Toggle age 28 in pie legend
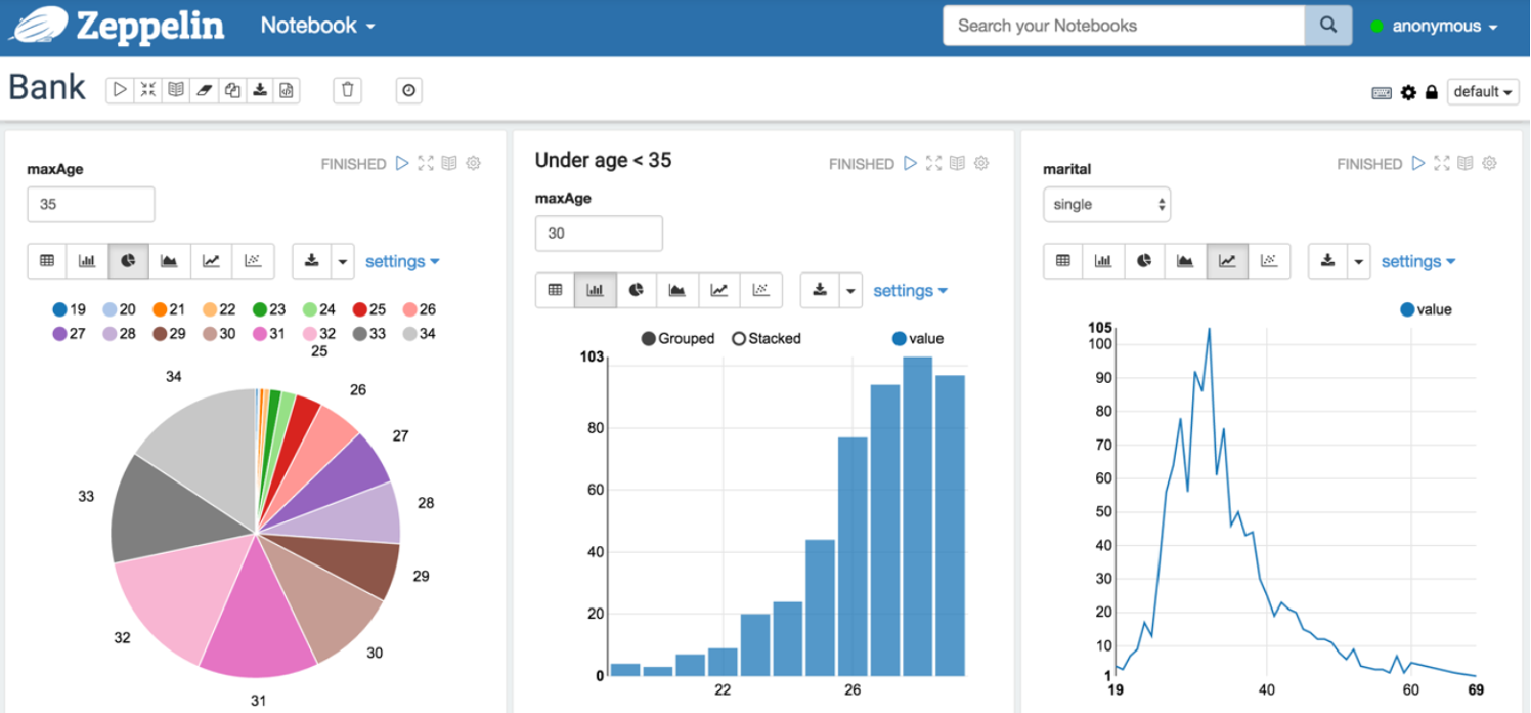The image size is (1531, 713). [119, 334]
